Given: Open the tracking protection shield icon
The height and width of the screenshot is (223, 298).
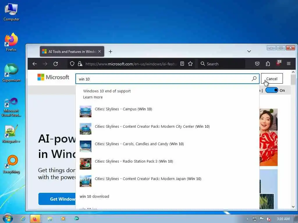Looking at the screenshot, I should (x=72, y=64).
